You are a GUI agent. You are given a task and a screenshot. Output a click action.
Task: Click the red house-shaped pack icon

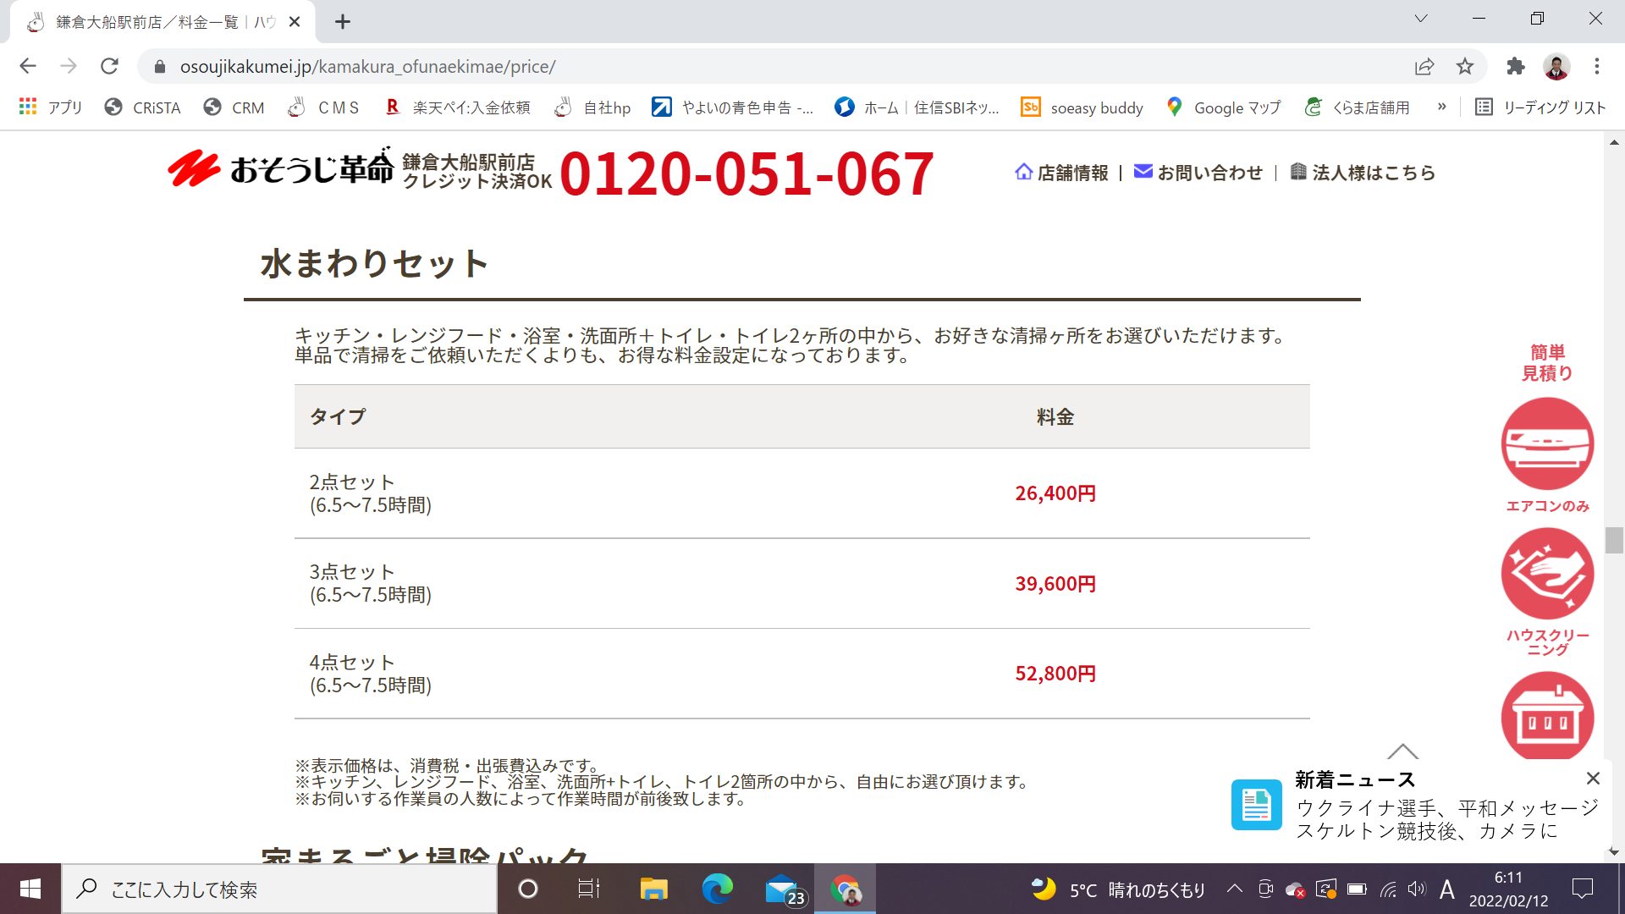[1547, 716]
